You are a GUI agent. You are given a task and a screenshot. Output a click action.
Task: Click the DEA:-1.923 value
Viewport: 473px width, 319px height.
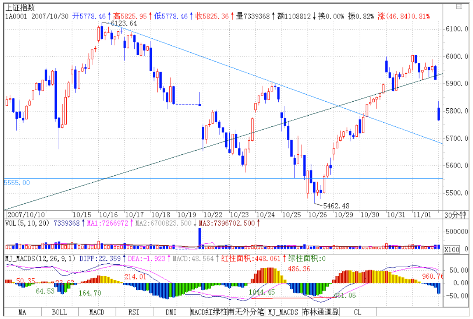[x=147, y=258]
